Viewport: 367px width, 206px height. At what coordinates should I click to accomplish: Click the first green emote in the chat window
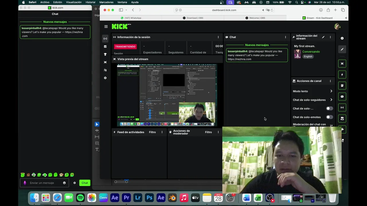23,175
